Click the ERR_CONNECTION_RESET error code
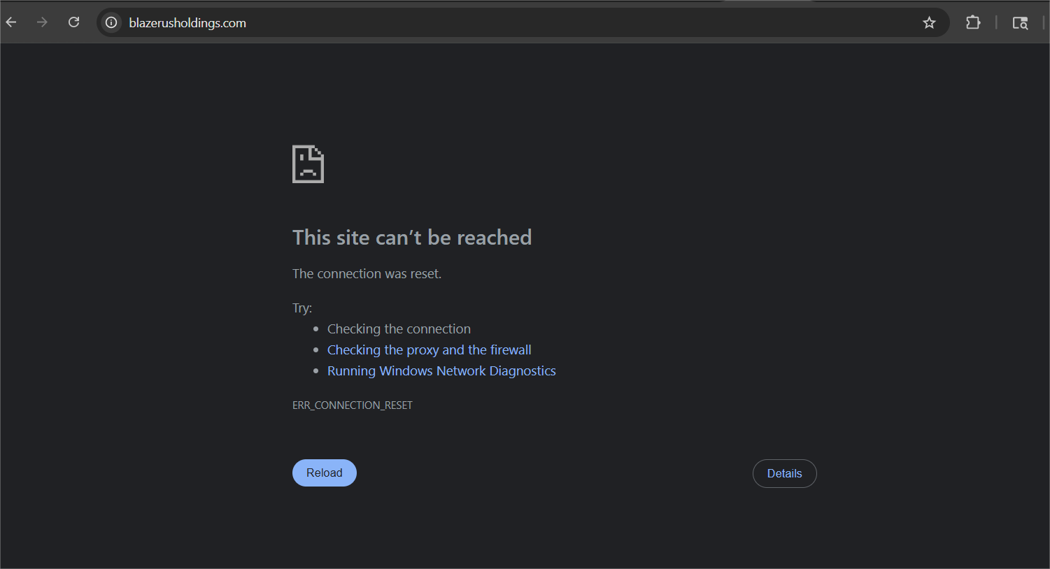The height and width of the screenshot is (569, 1050). 352,405
